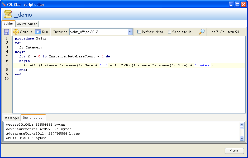Click the _demo script scroll icon
248x158 pixels.
coord(8,14)
